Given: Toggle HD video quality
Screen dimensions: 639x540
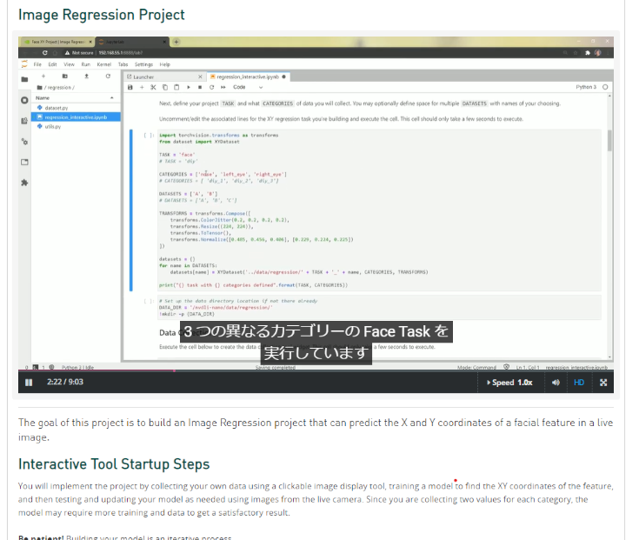Looking at the screenshot, I should [579, 383].
